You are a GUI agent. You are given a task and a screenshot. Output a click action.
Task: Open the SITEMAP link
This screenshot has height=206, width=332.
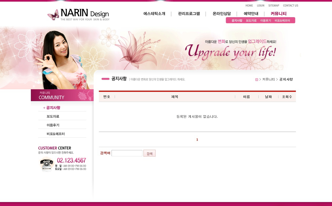(274, 6)
